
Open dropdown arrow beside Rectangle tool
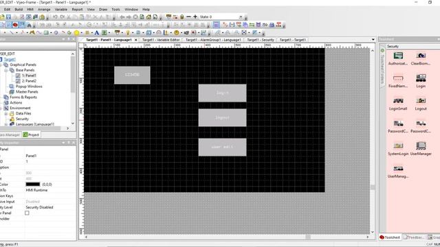click(x=51, y=33)
